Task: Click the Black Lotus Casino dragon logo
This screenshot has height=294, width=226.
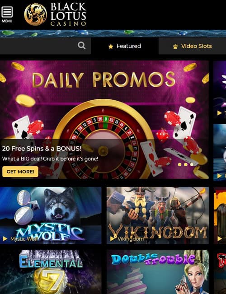Action: (35, 14)
